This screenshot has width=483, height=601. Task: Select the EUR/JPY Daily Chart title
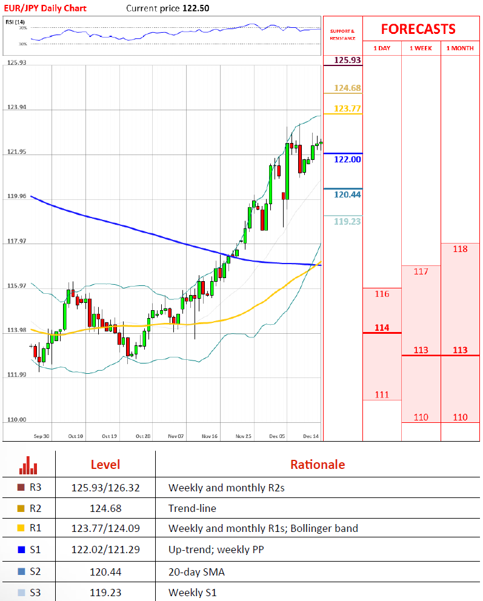tap(45, 8)
